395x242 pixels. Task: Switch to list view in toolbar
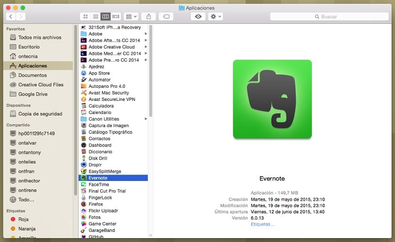point(96,16)
